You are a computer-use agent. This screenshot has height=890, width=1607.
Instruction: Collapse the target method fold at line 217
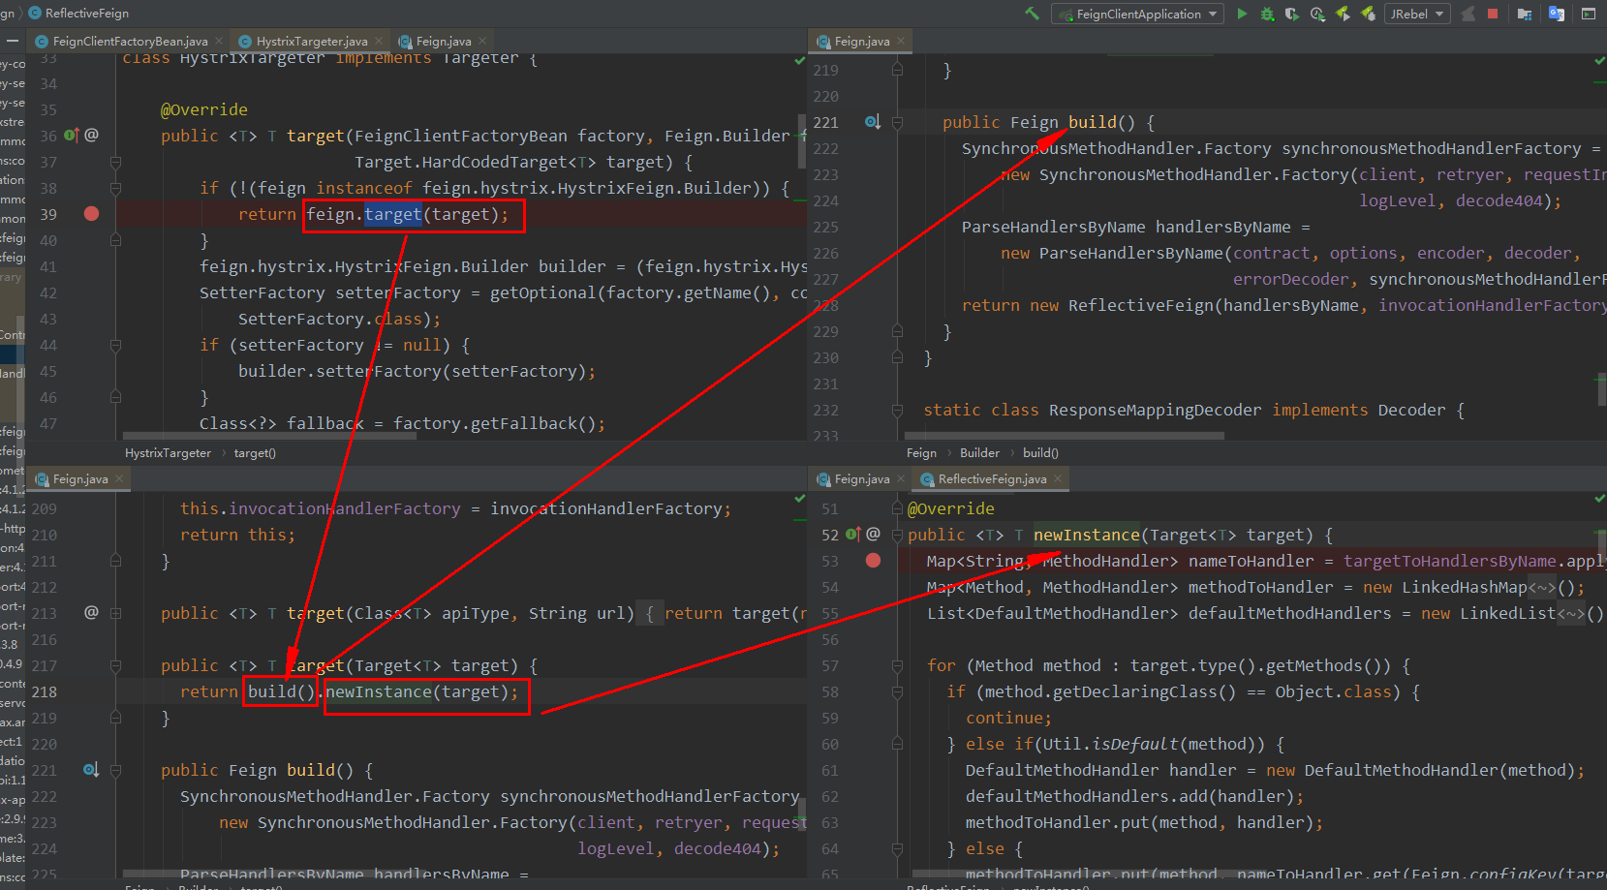point(115,665)
